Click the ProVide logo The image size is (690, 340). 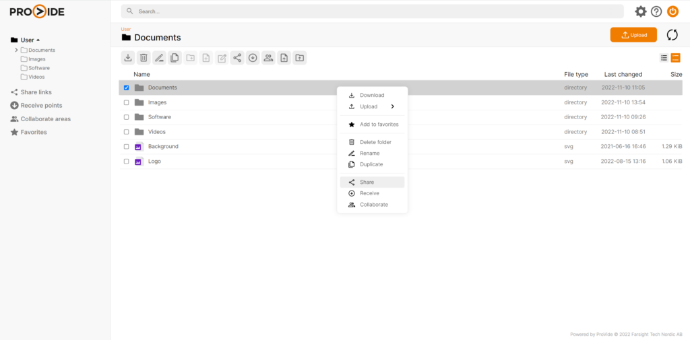pos(38,12)
